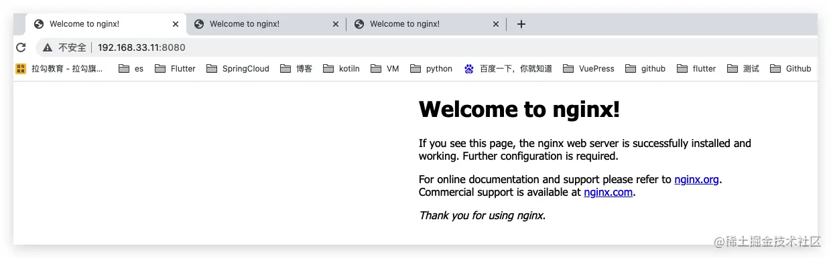The image size is (831, 258).
Task: Open the VM bookmark folder
Action: [385, 68]
